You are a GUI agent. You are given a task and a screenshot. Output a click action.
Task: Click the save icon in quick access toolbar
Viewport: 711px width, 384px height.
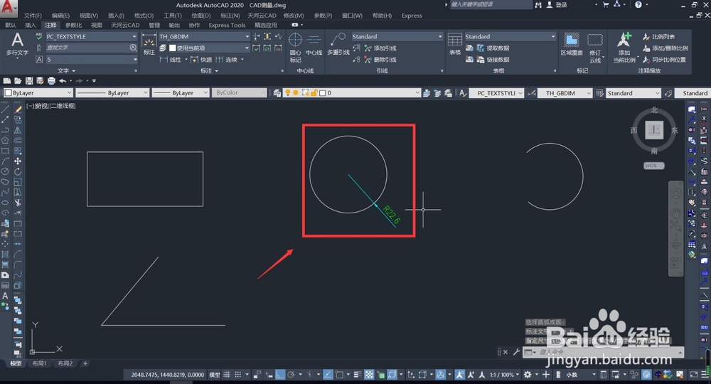point(29,80)
